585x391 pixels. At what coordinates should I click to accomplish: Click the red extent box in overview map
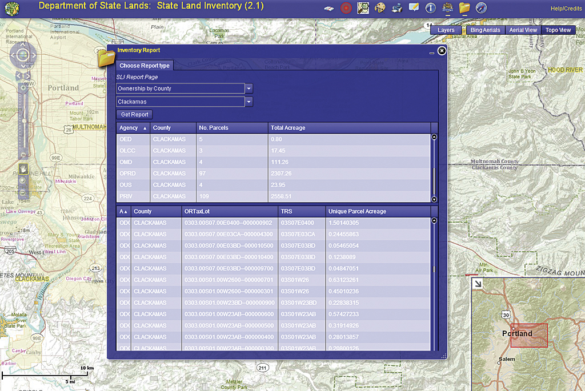pos(529,336)
